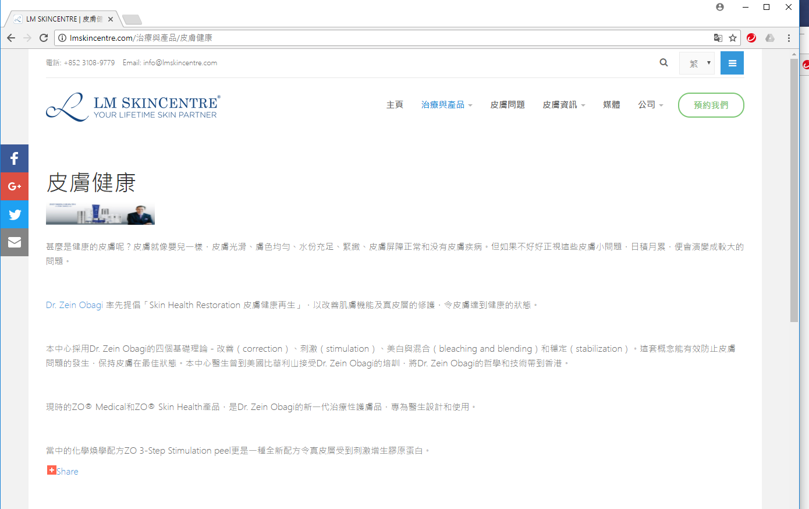This screenshot has height=509, width=809.
Task: Click the grey Drive extension icon
Action: [x=770, y=38]
